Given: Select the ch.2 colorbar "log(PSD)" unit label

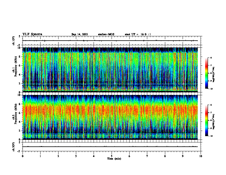Looking at the screenshot, I should [214, 122].
